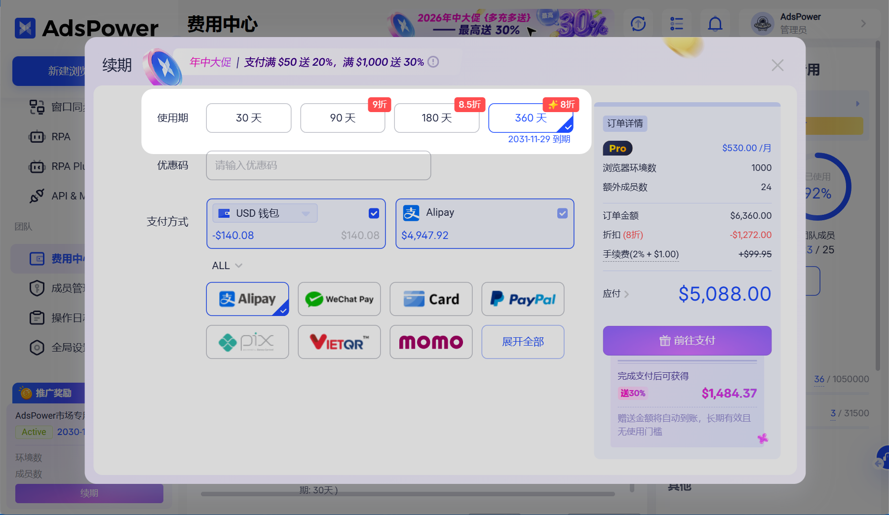Click the sidebar 续期 renew button
This screenshot has width=889, height=515.
coord(89,493)
